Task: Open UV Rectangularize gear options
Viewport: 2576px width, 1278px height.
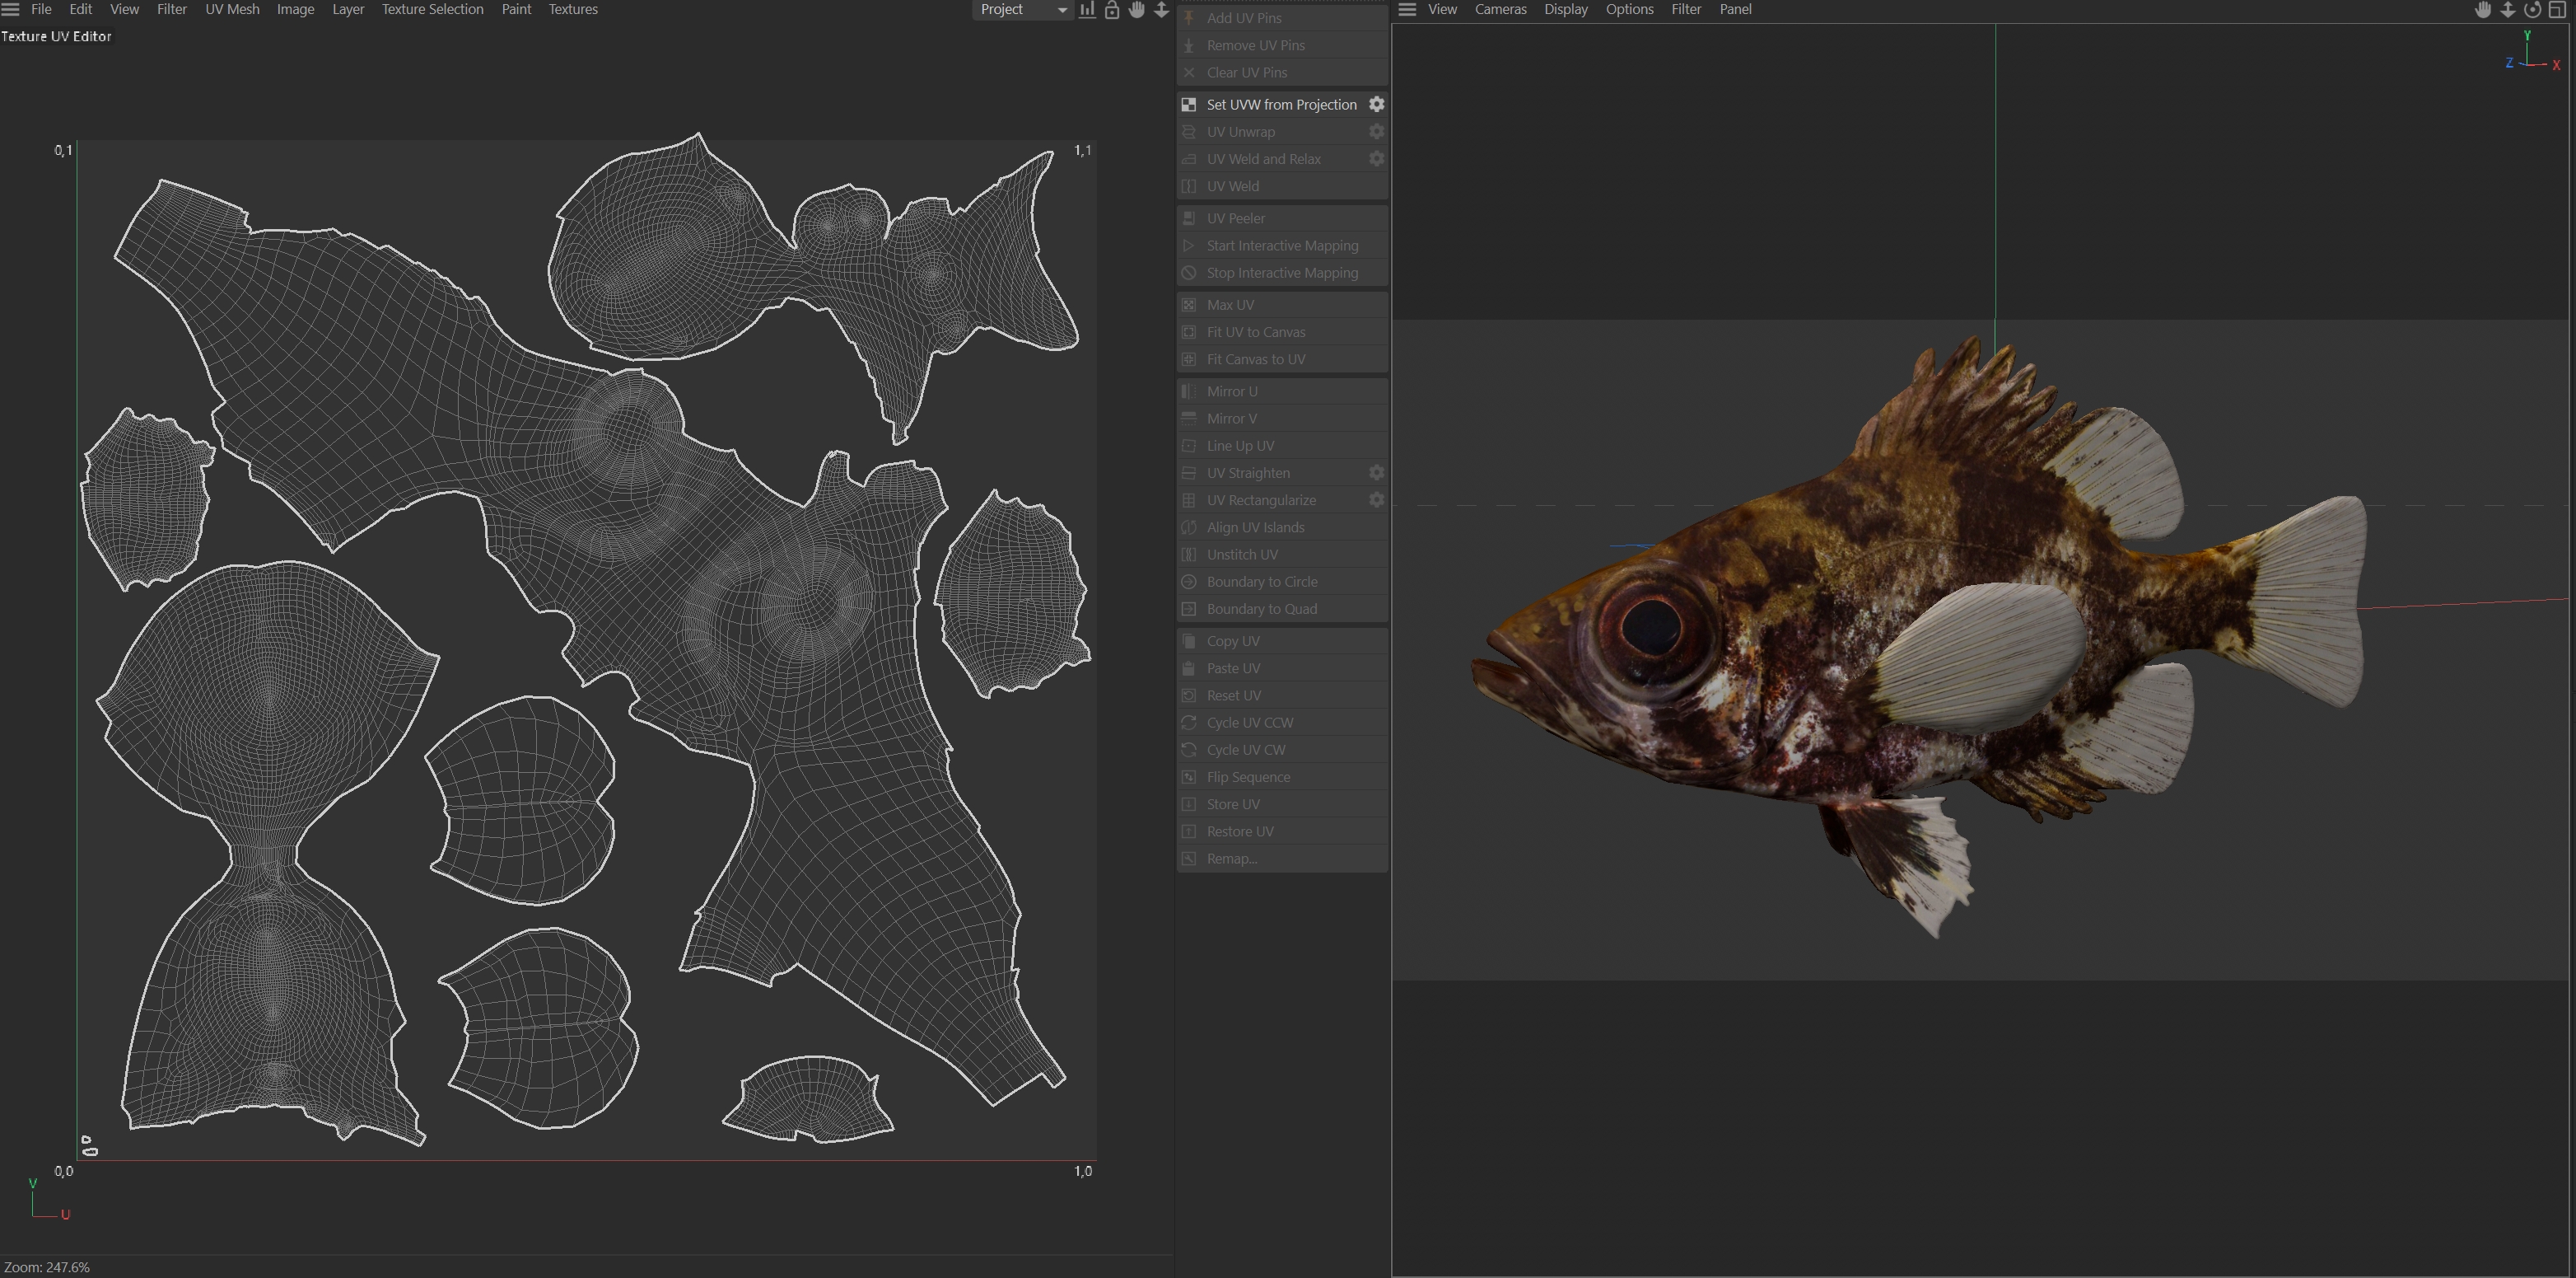Action: coord(1376,499)
